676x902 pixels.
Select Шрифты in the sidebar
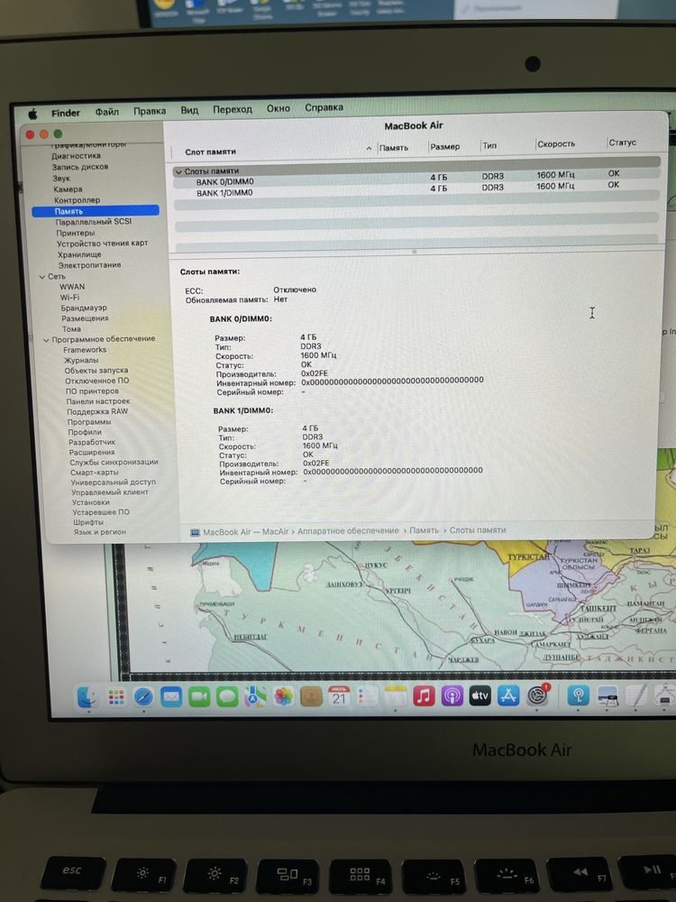pyautogui.click(x=88, y=522)
